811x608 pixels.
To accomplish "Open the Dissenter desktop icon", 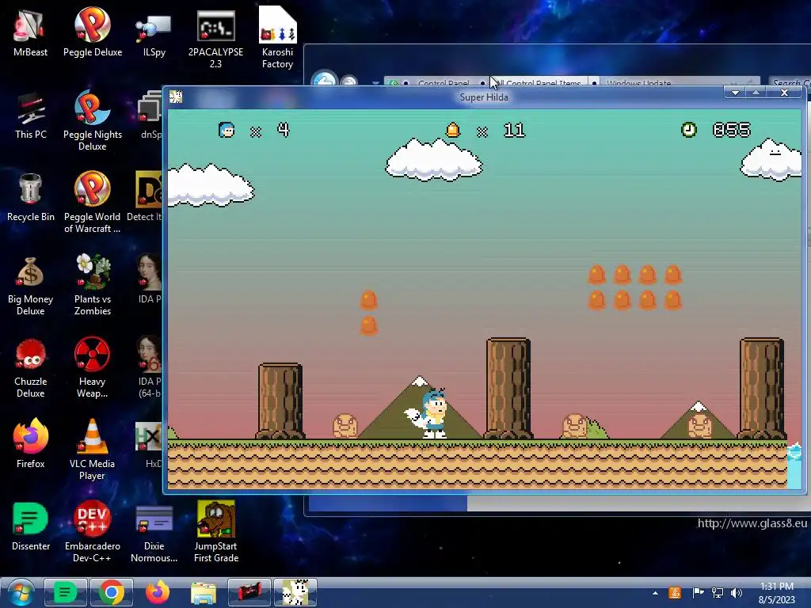I will [31, 526].
